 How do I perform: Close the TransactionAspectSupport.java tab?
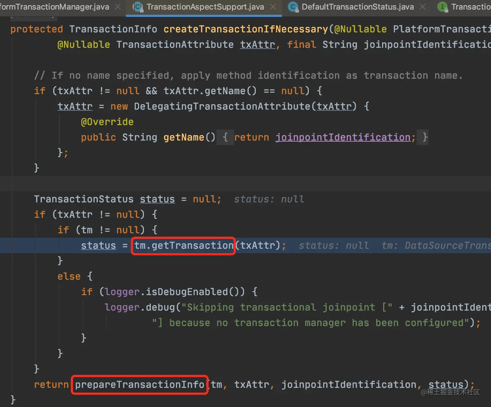point(273,7)
